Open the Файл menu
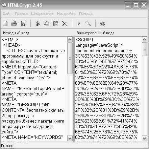 pyautogui.click(x=7, y=14)
